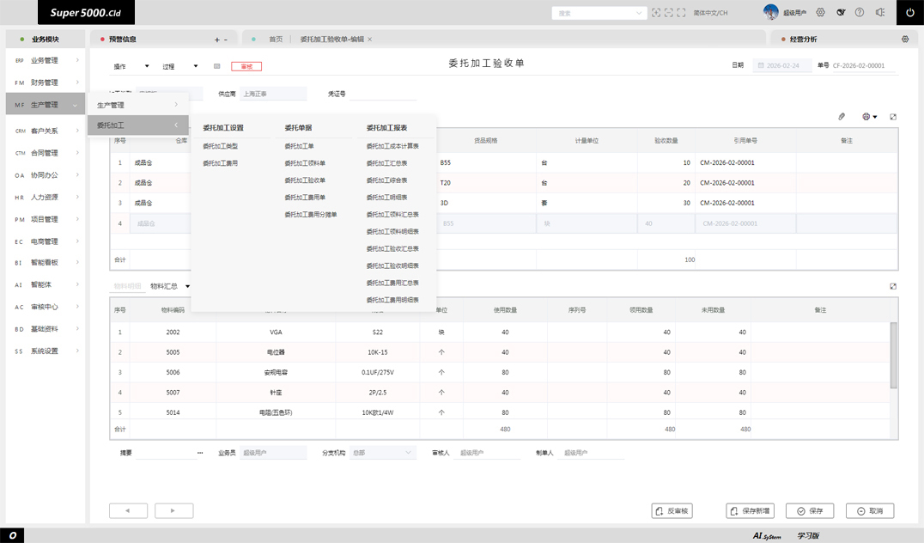Open the 操作 dropdown
Viewport: 924px width, 543px height.
pos(131,66)
